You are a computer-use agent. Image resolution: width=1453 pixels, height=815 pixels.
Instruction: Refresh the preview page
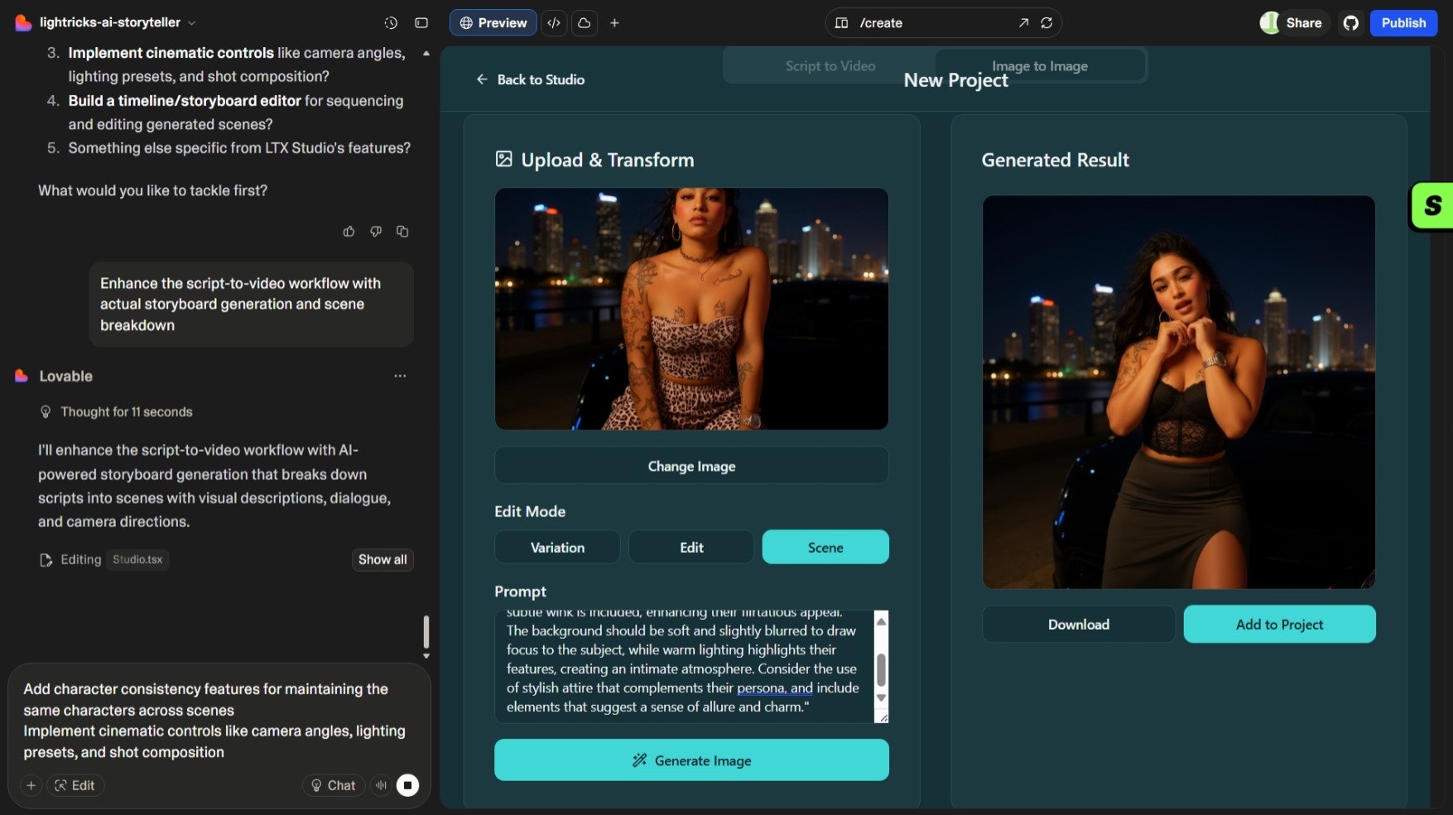[1046, 23]
